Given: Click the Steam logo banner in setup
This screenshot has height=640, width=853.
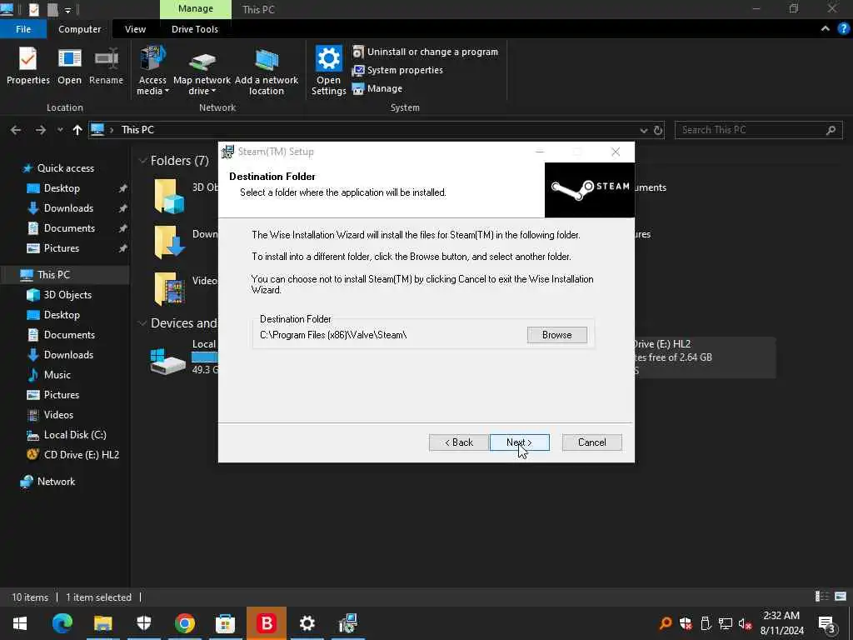Looking at the screenshot, I should pos(590,189).
